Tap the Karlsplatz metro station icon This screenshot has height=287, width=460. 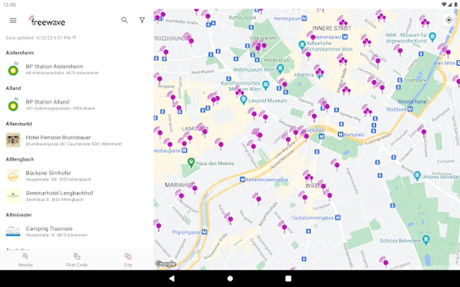click(341, 135)
